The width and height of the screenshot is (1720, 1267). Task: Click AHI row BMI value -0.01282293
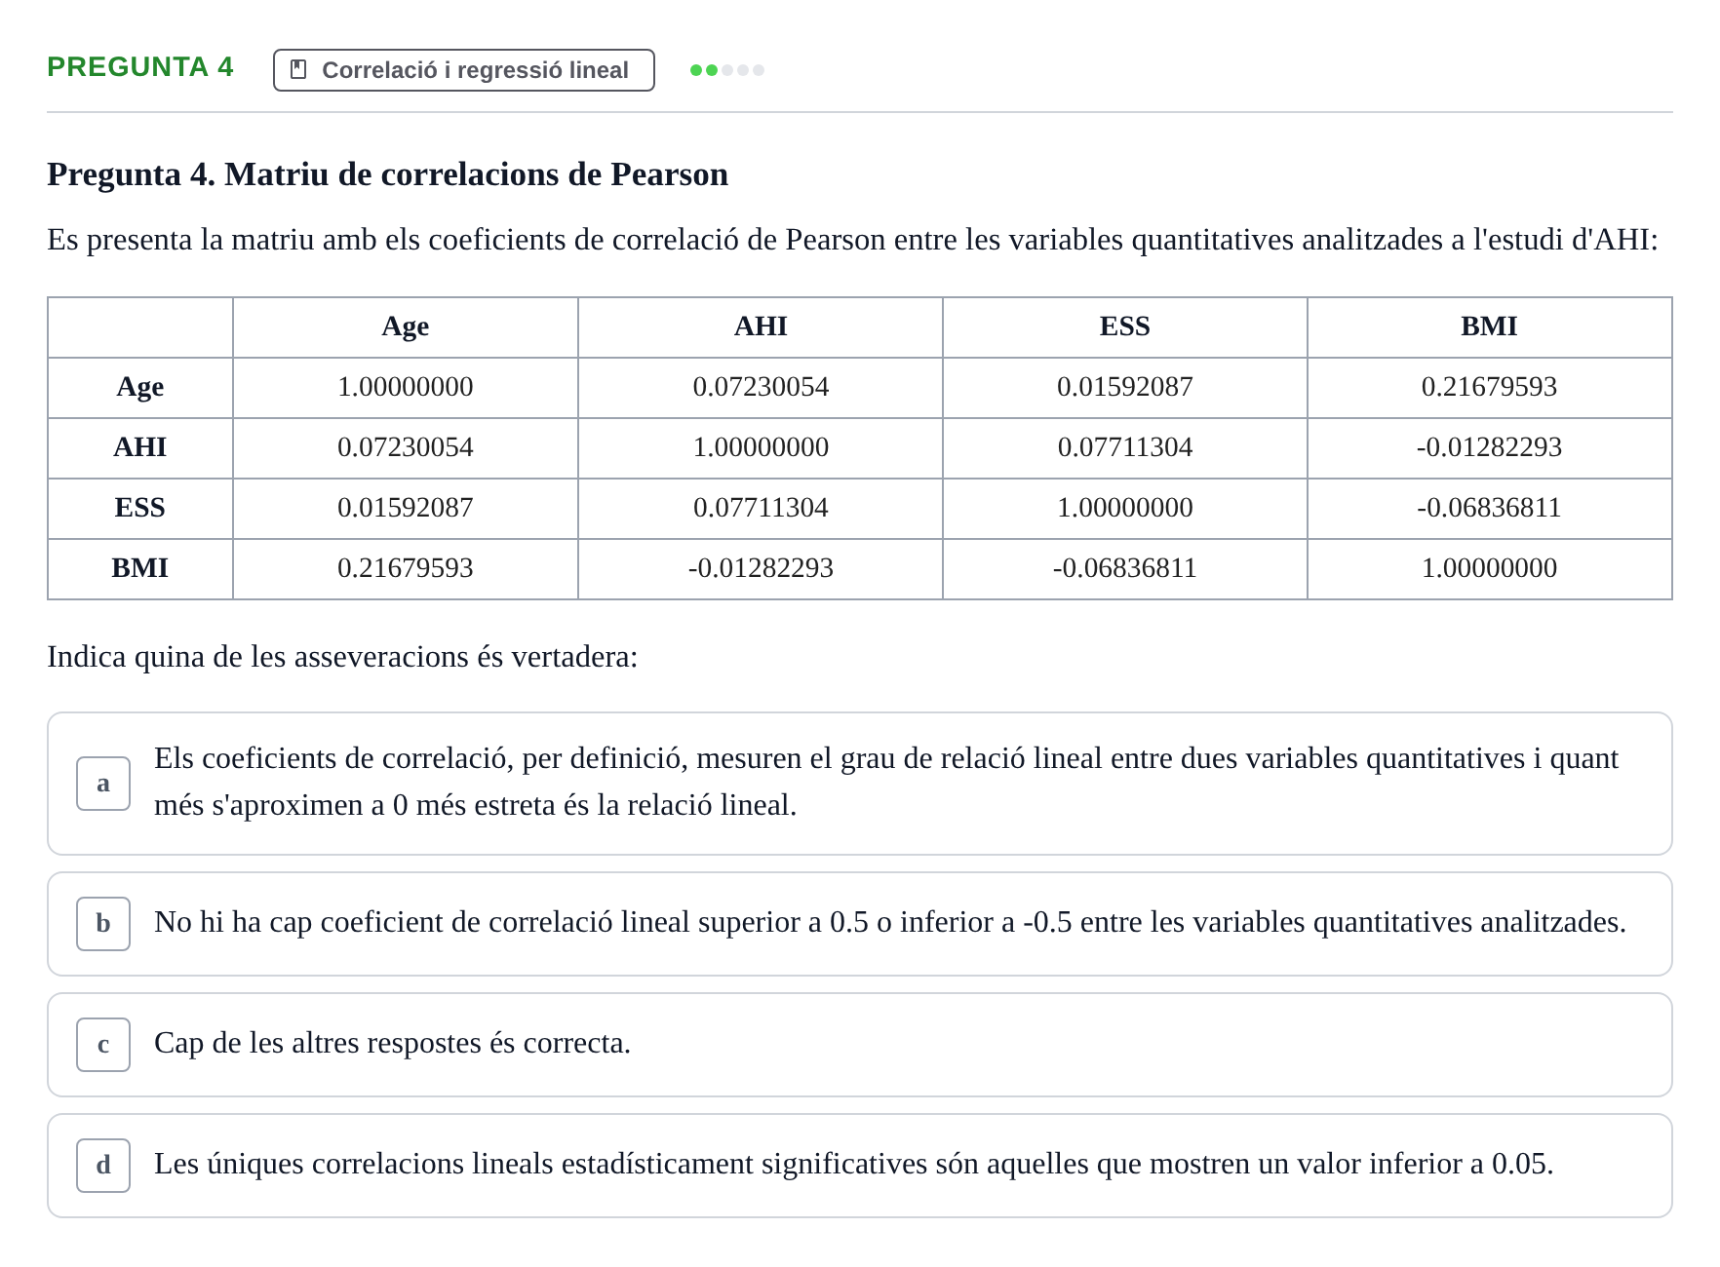(1490, 448)
